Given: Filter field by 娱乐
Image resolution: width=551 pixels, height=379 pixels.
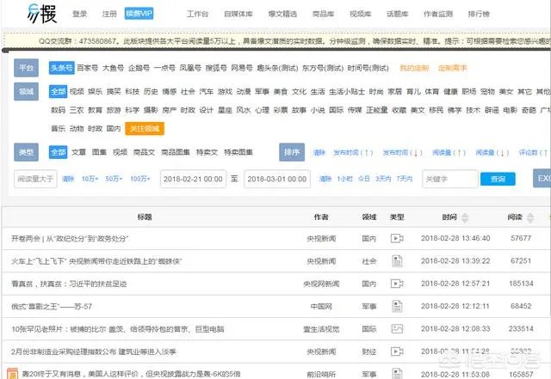Looking at the screenshot, I should click(x=95, y=92).
